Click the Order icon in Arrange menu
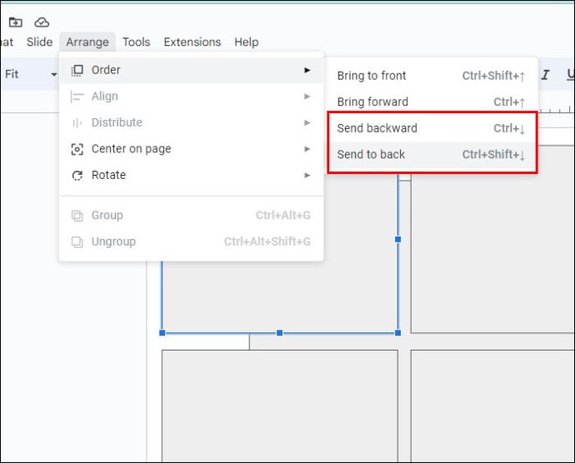575x463 pixels. [77, 70]
